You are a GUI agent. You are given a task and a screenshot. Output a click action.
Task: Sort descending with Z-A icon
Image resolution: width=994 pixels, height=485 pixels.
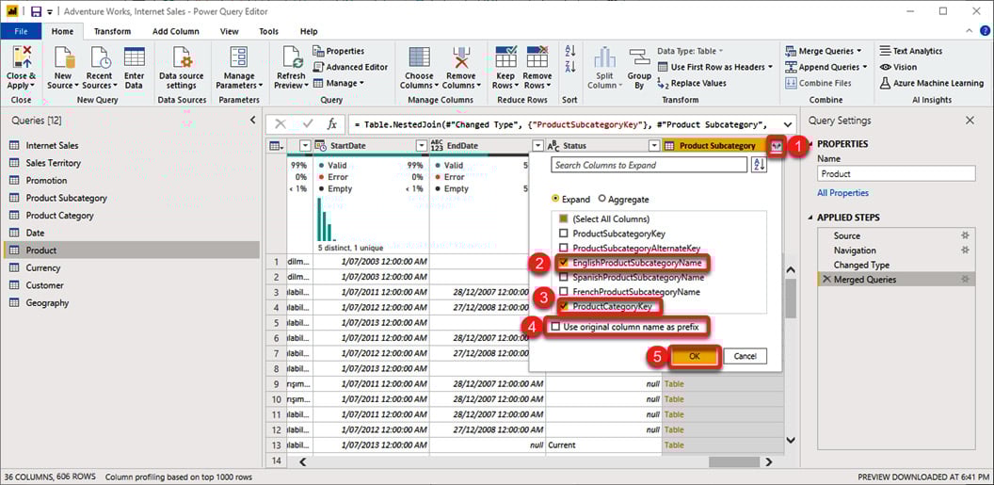pos(569,67)
